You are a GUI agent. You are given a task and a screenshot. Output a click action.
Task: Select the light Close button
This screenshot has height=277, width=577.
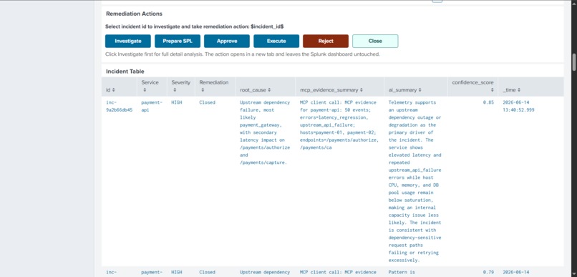pyautogui.click(x=375, y=42)
